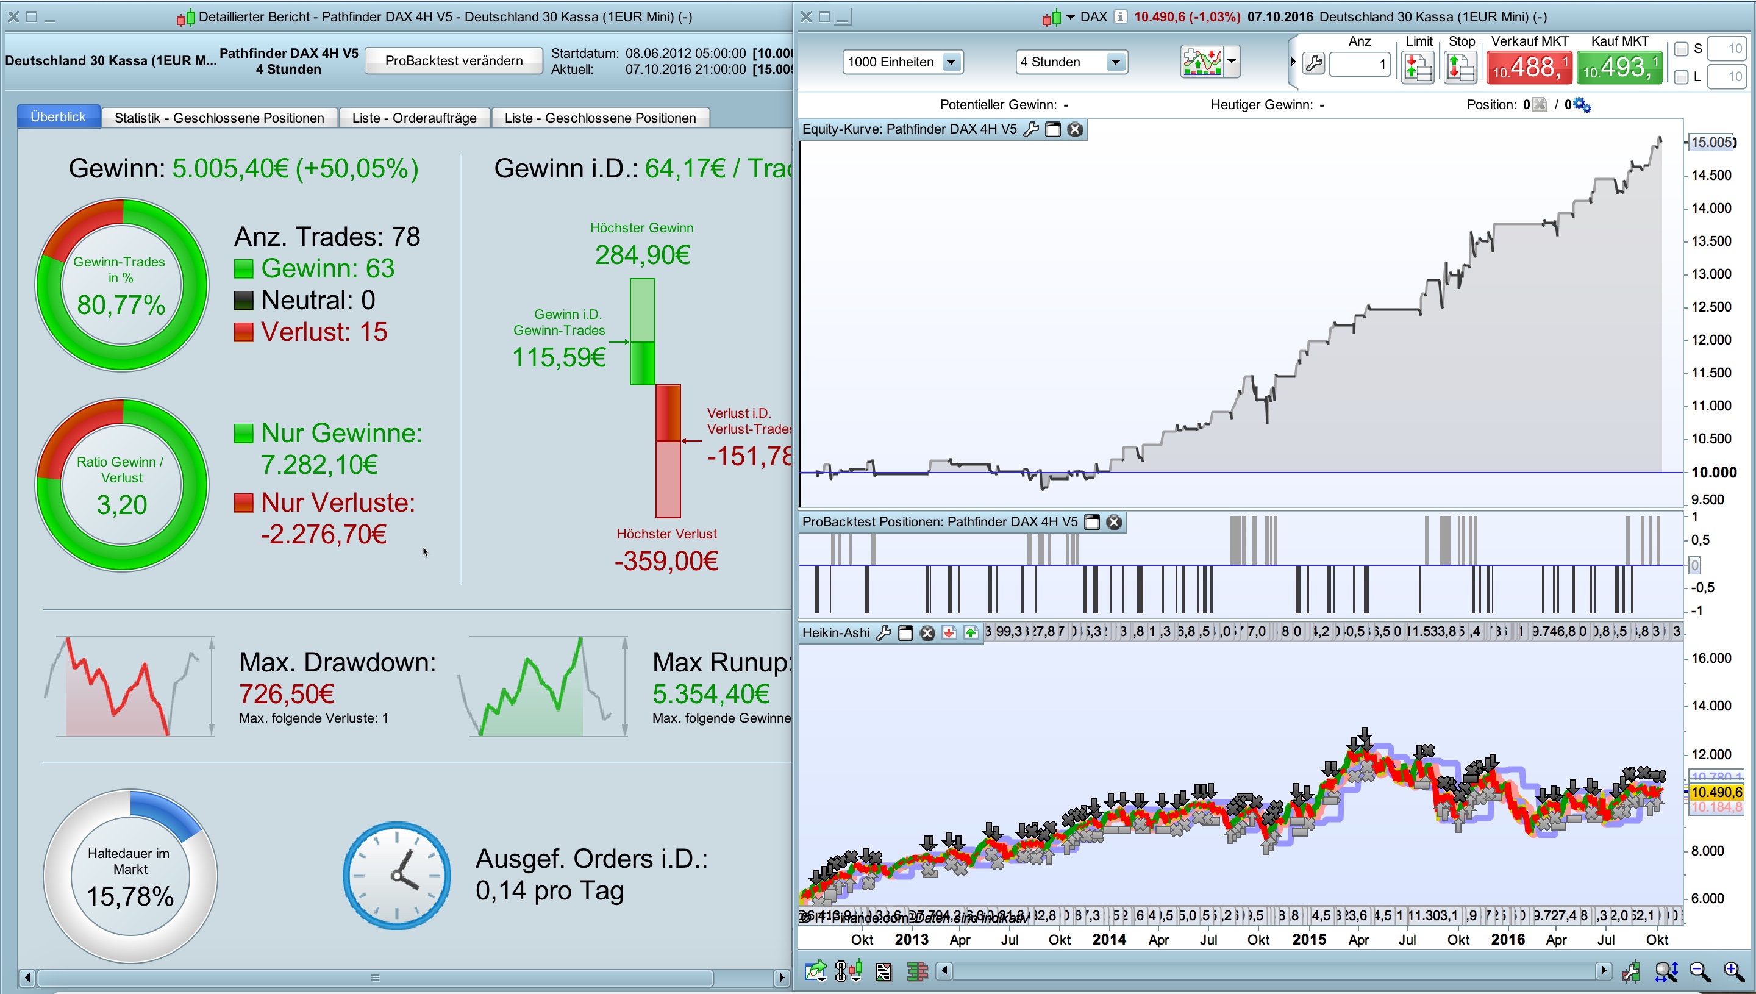The image size is (1756, 994).
Task: Click the zoom out magnifier icon
Action: pos(1699,970)
